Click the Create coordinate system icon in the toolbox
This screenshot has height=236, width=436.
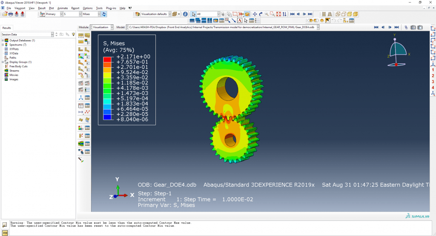pos(80,98)
